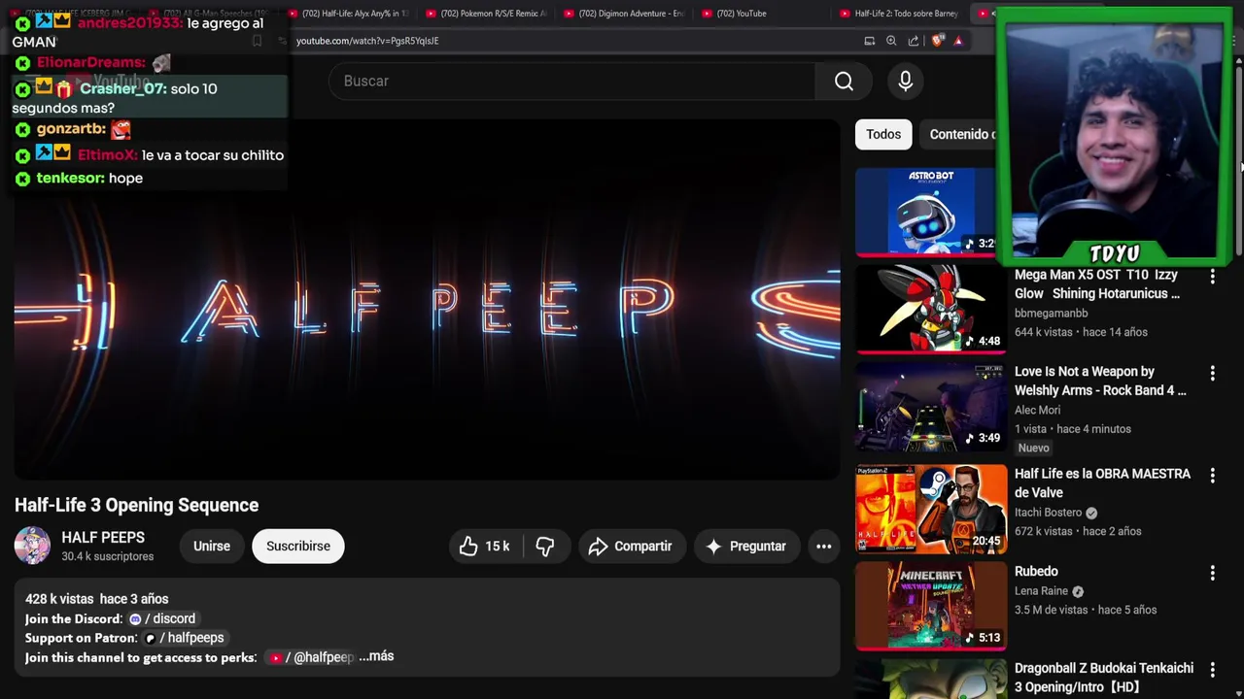Click the cast/screen icon in address bar
The width and height of the screenshot is (1244, 699).
point(869,41)
